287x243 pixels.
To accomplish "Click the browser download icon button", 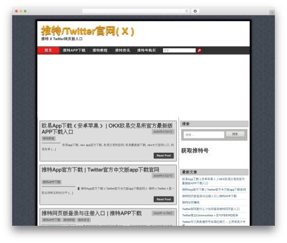I will pos(195,11).
